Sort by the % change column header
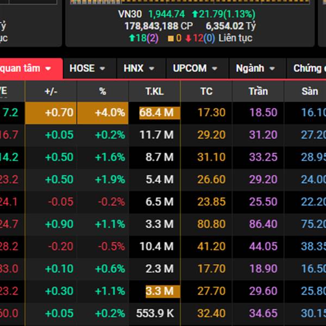326x326 pixels. [x=103, y=91]
